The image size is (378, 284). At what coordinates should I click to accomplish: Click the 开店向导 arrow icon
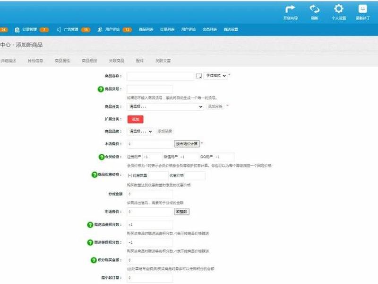[290, 9]
